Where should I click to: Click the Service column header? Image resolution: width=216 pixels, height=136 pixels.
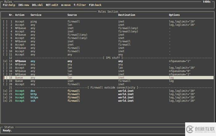point(36,15)
